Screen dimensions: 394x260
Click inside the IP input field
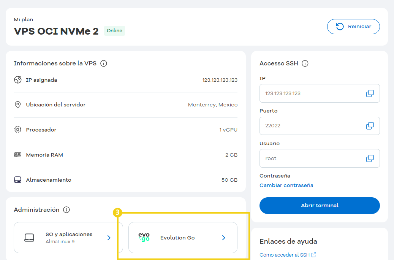[x=308, y=94]
